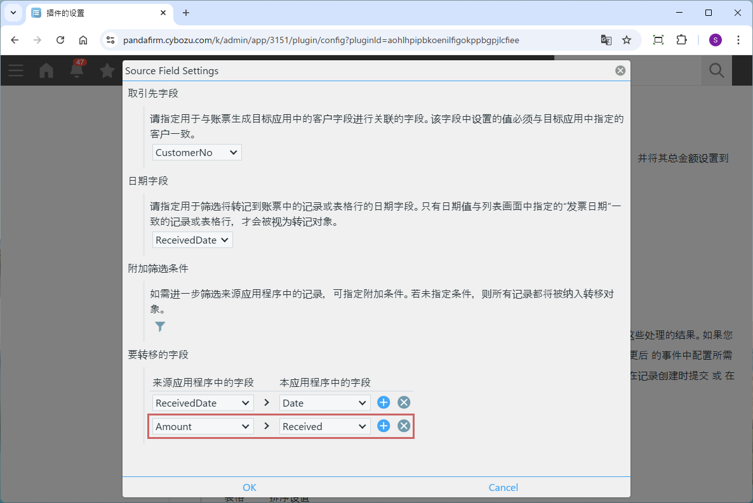
Task: Add row after Amount mapping
Action: (x=383, y=426)
